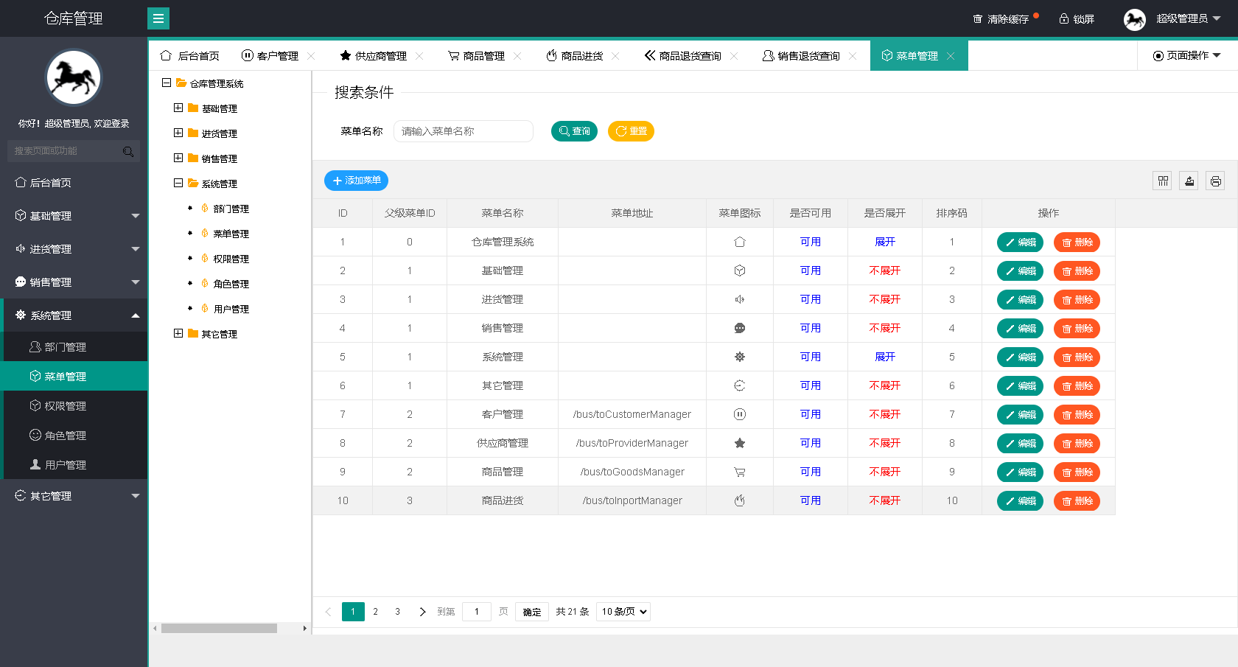Click 展开 status on 仓库管理系统 row
1238x667 pixels.
pos(884,242)
